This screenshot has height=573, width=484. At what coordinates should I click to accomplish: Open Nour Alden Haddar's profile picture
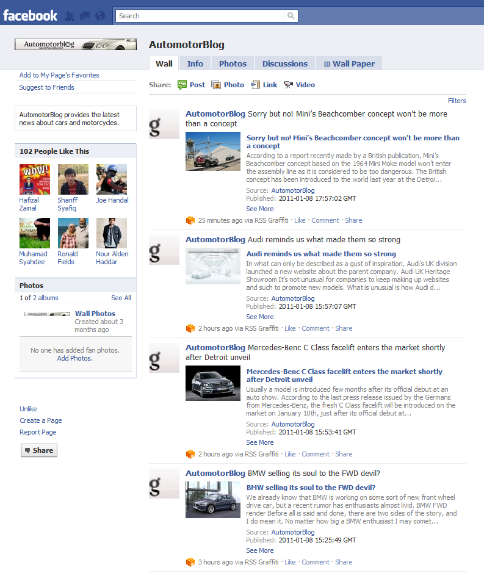pyautogui.click(x=112, y=233)
